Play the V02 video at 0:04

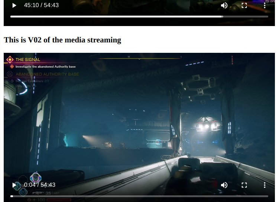[x=14, y=185]
